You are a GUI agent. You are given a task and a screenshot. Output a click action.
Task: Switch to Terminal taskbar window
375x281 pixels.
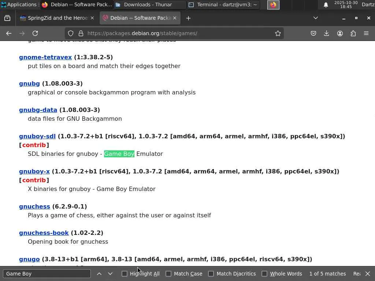223,4
